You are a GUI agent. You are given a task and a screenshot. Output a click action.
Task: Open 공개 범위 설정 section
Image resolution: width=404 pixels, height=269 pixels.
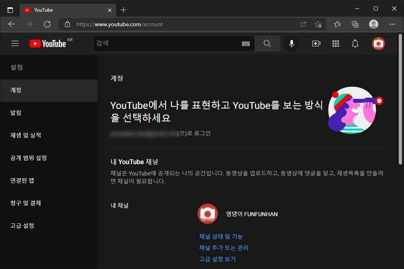click(49, 158)
